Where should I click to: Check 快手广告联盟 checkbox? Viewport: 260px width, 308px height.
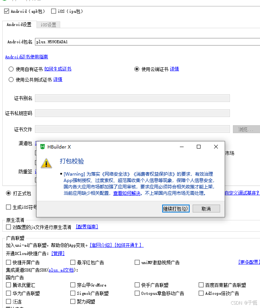(137, 285)
